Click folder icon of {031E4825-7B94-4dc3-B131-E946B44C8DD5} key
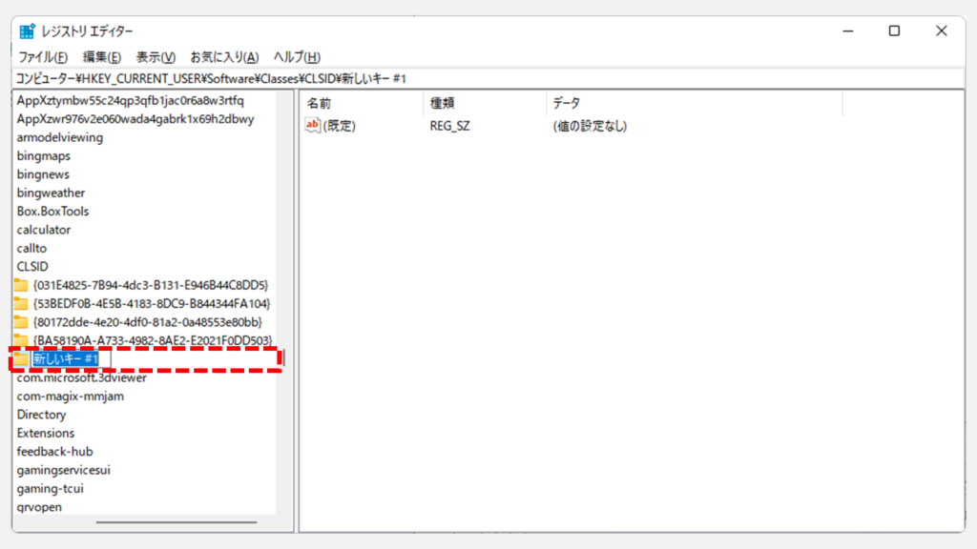This screenshot has height=549, width=977. pos(21,285)
